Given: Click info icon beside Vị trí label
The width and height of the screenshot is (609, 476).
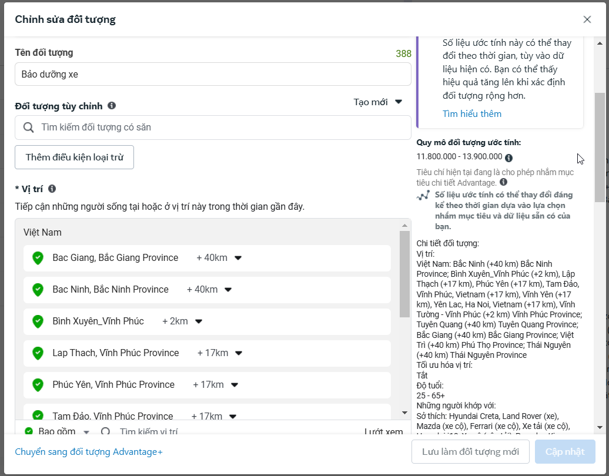Looking at the screenshot, I should 52,189.
